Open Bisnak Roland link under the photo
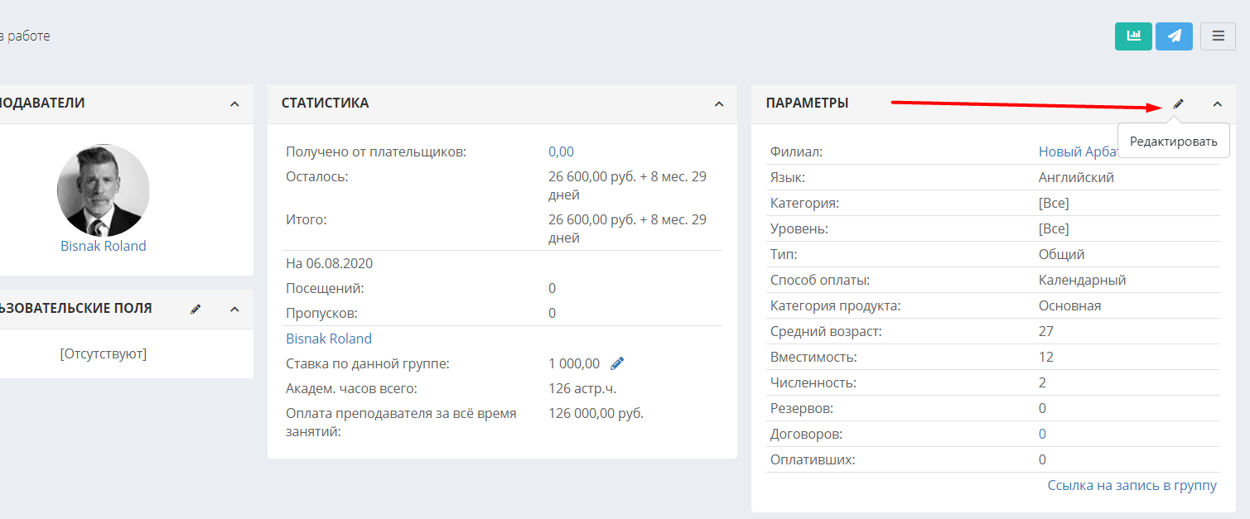Image resolution: width=1250 pixels, height=519 pixels. [x=104, y=246]
